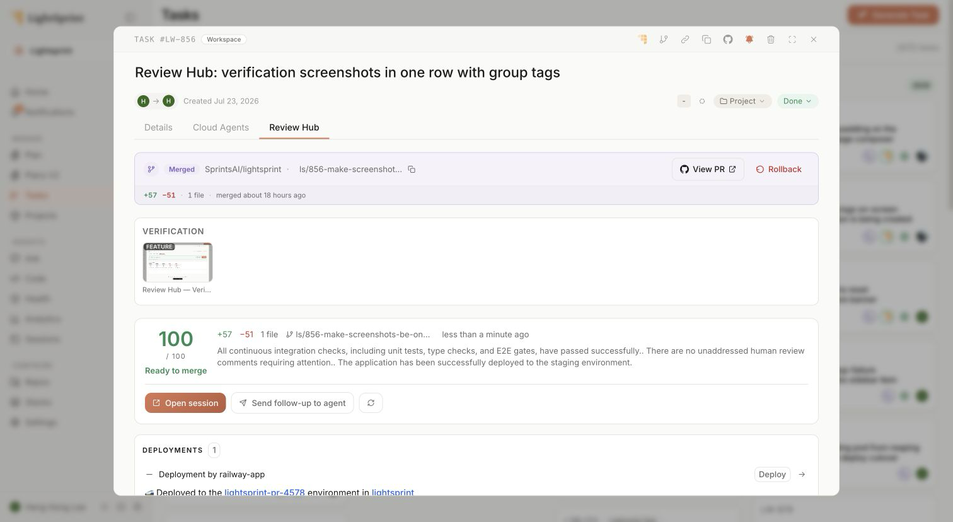
Task: Click the first H assignee avatar
Action: [143, 101]
